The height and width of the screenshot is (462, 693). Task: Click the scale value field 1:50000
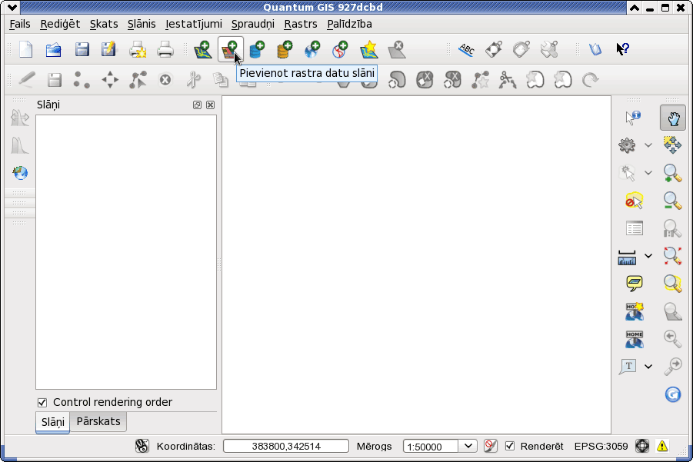point(431,447)
